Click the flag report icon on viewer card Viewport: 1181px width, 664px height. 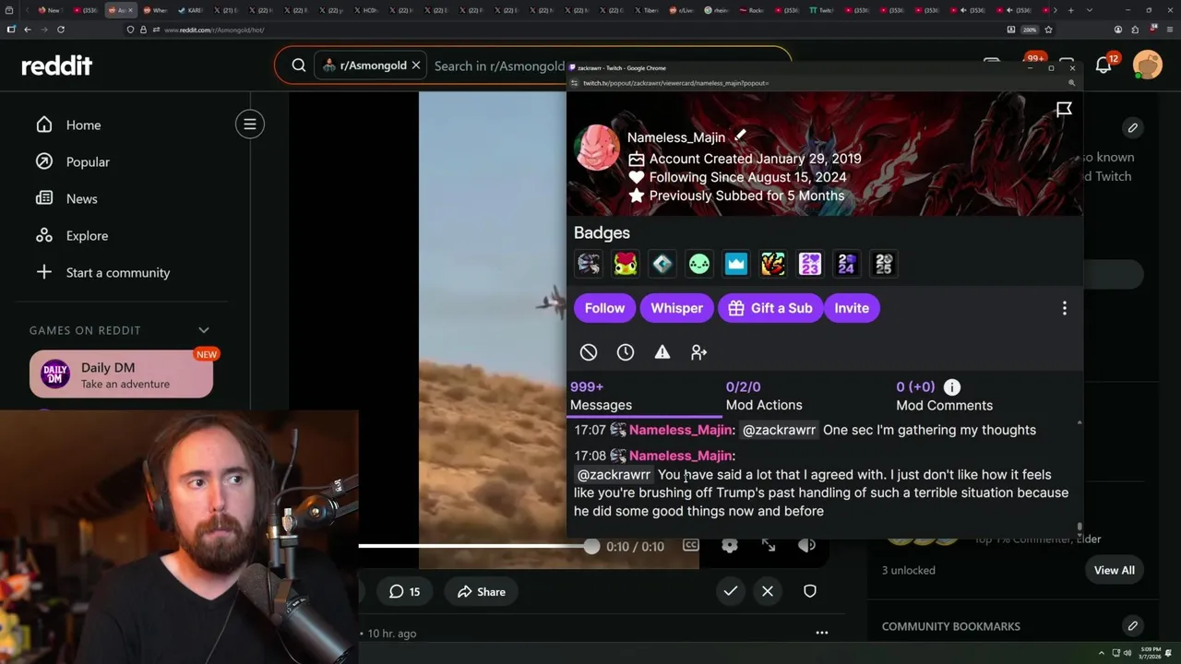pyautogui.click(x=1064, y=110)
